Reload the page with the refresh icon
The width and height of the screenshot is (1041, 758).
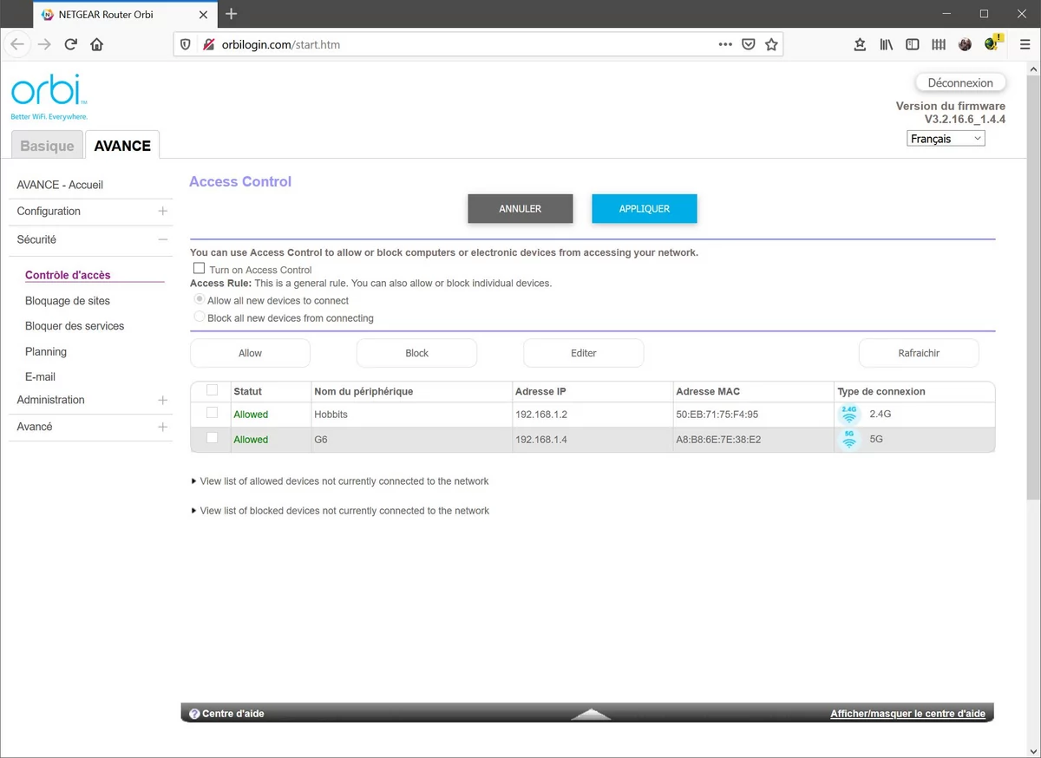[x=71, y=44]
